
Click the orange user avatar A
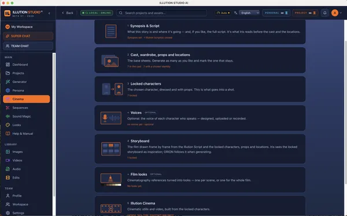point(335,13)
